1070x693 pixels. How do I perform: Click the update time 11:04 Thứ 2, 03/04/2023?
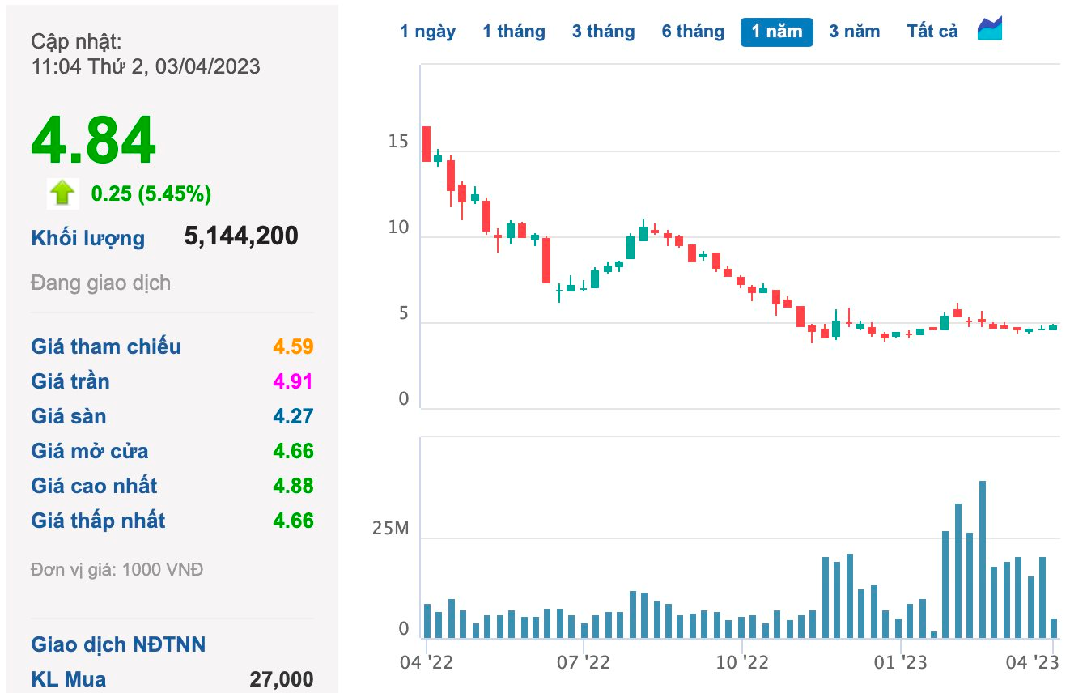[x=146, y=66]
